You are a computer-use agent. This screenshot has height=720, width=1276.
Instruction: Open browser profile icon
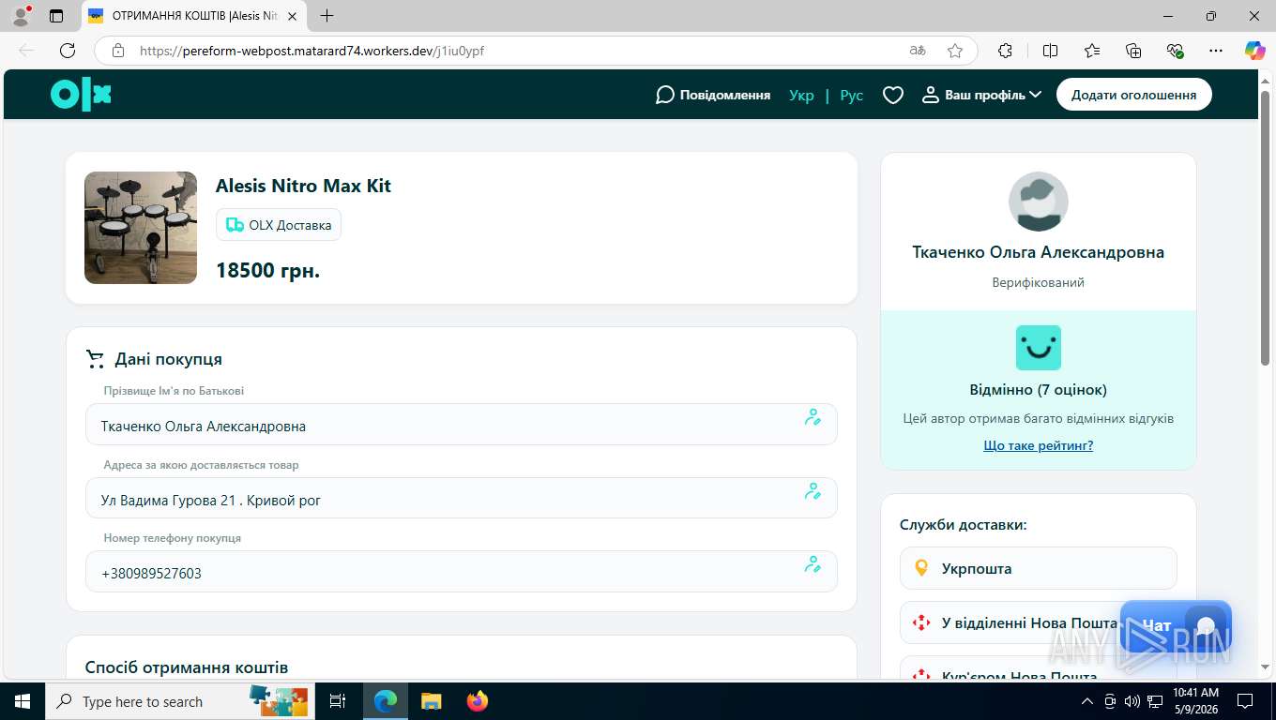[21, 16]
